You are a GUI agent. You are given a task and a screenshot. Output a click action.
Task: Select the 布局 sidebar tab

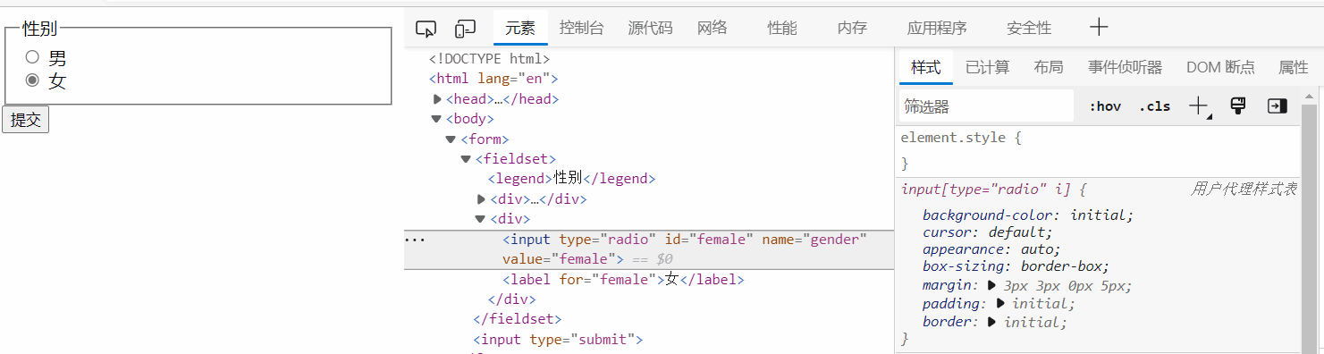pos(1049,67)
